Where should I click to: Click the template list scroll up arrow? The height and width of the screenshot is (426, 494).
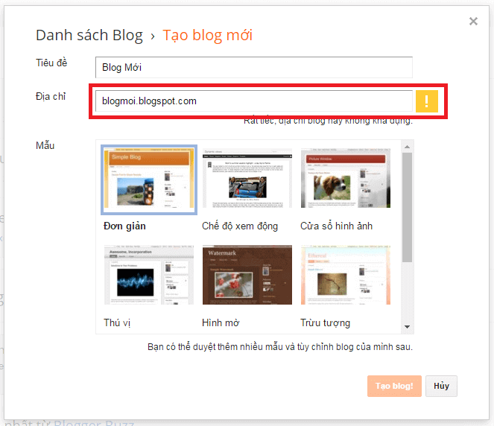(x=407, y=147)
